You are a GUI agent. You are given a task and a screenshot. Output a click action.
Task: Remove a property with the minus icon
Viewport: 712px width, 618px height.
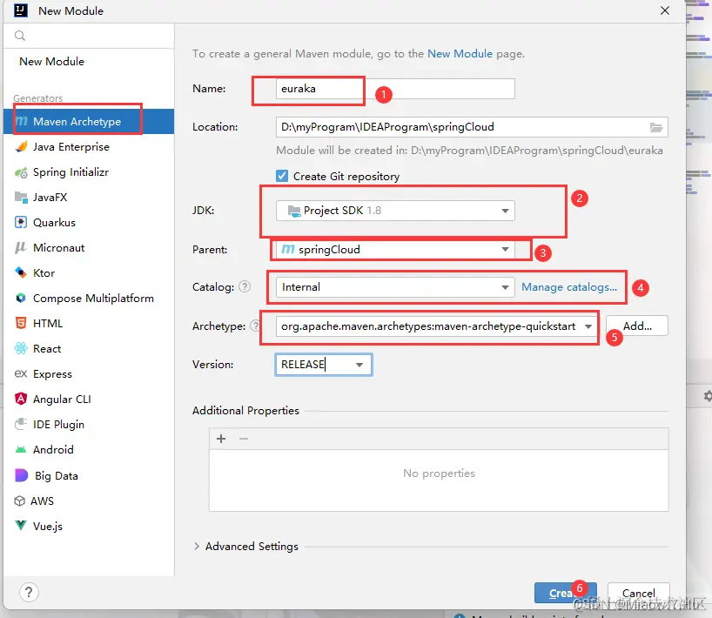point(244,439)
